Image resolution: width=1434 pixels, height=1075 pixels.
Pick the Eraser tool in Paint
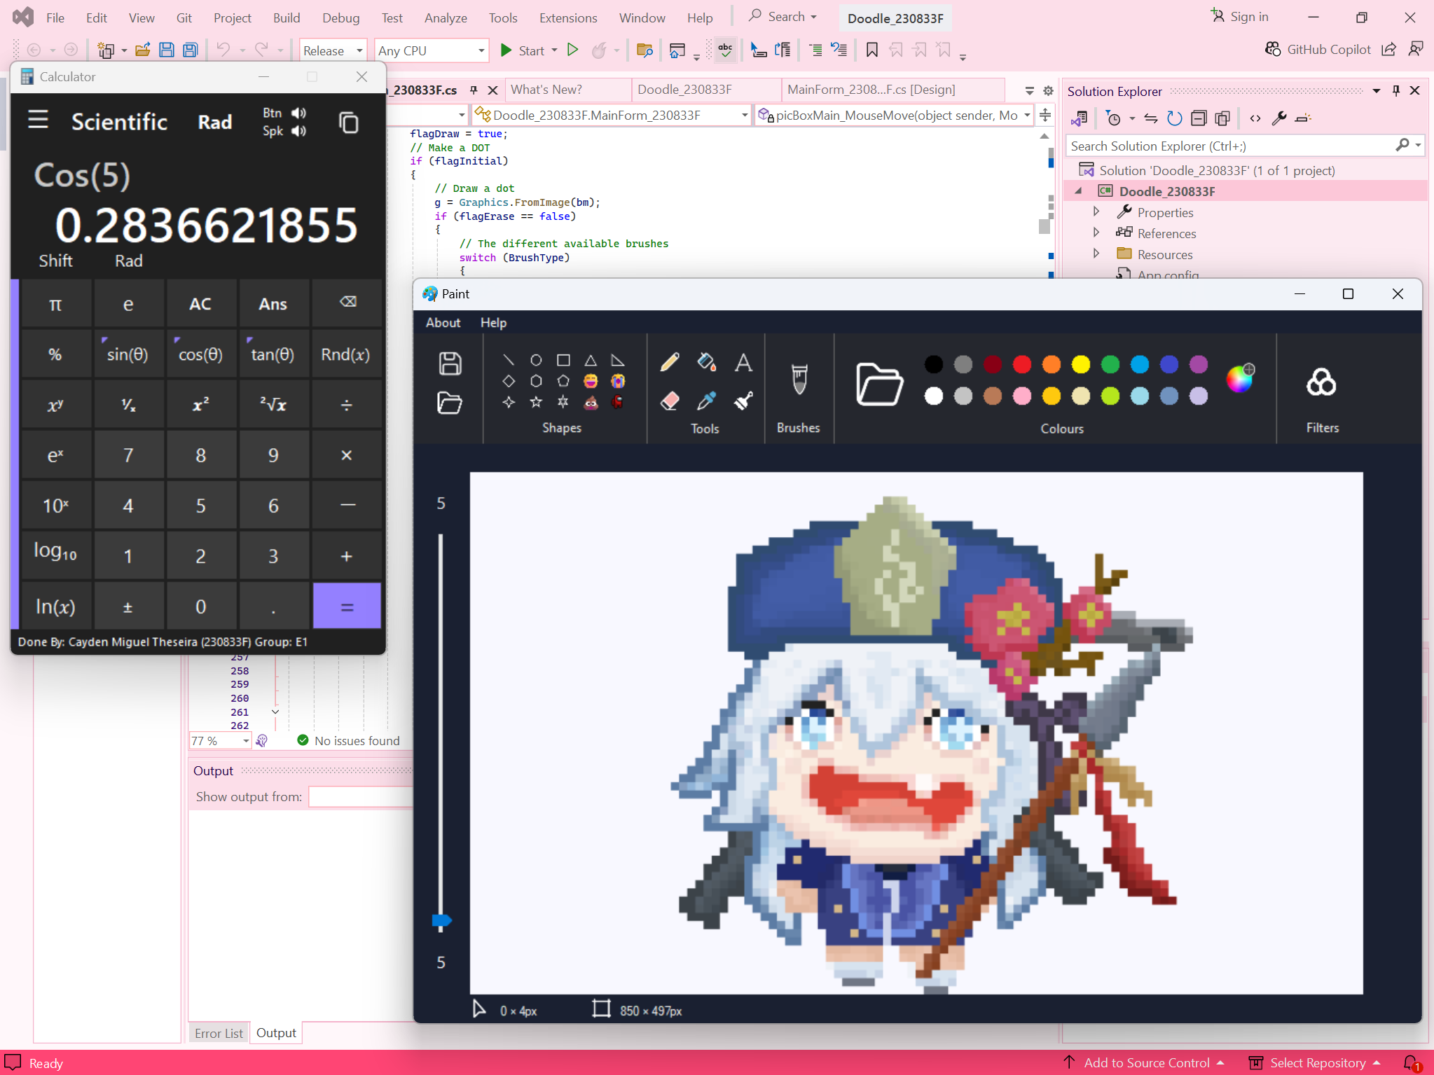(670, 401)
